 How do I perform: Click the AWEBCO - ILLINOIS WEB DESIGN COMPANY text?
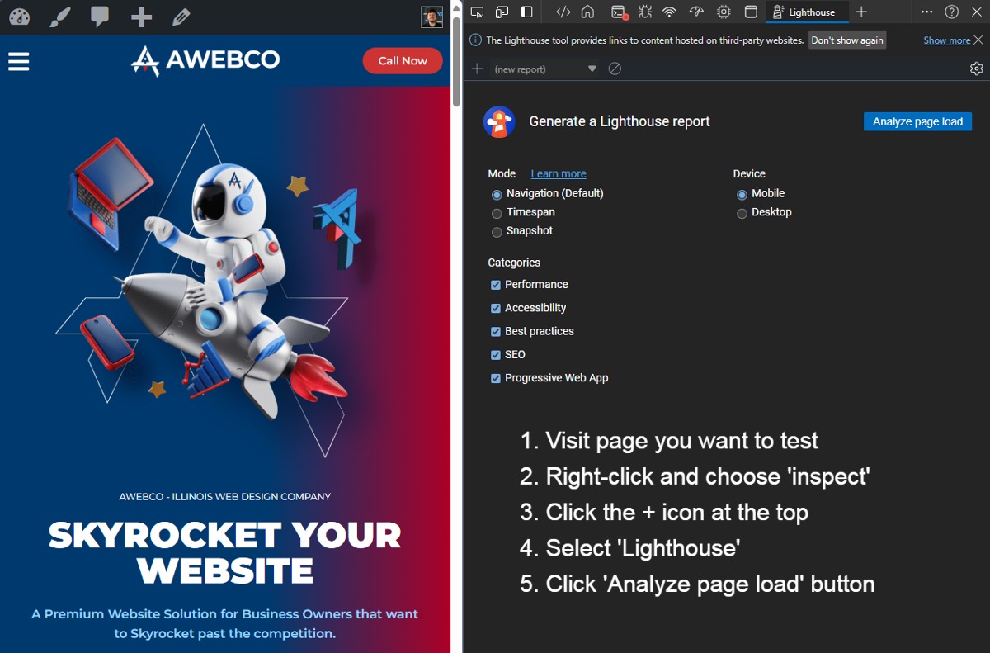point(224,497)
